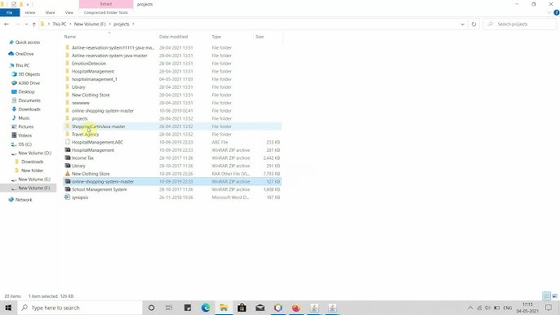Image resolution: width=560 pixels, height=315 pixels.
Task: Open the Extract contextual tab
Action: [106, 4]
